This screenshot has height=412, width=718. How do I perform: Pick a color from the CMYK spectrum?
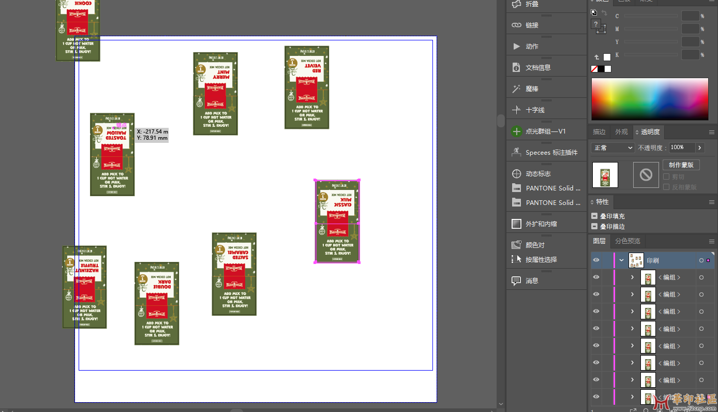(650, 99)
